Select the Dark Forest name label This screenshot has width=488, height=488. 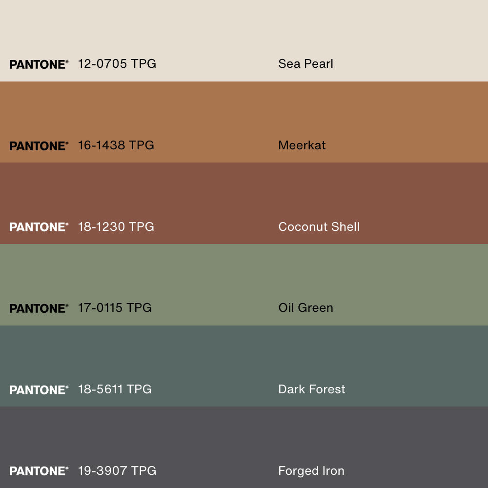coord(311,389)
